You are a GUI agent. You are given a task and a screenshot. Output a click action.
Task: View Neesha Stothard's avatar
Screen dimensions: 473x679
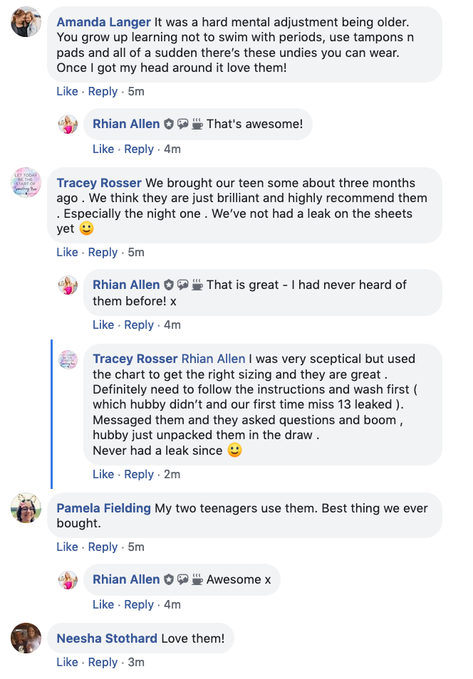(x=26, y=638)
